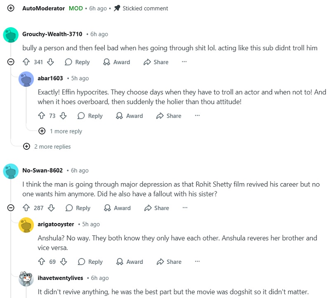Share arigatooyster's comment
The width and height of the screenshot is (330, 298).
click(169, 262)
